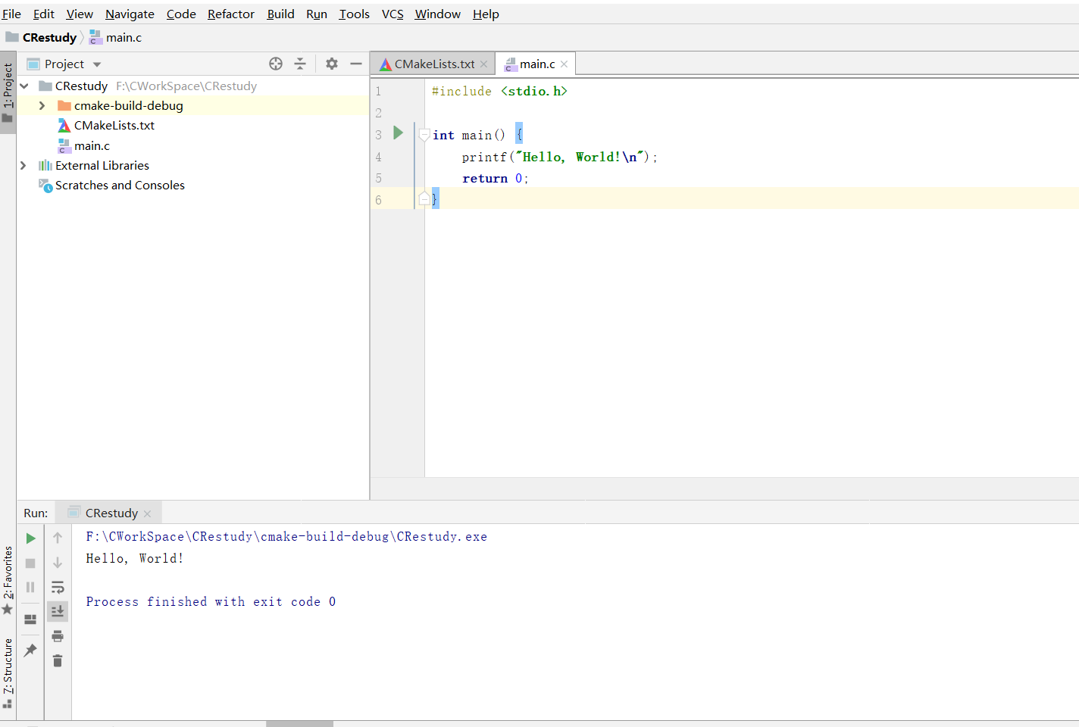Collapse the CRestudy root folder
1079x727 pixels.
pyautogui.click(x=24, y=86)
